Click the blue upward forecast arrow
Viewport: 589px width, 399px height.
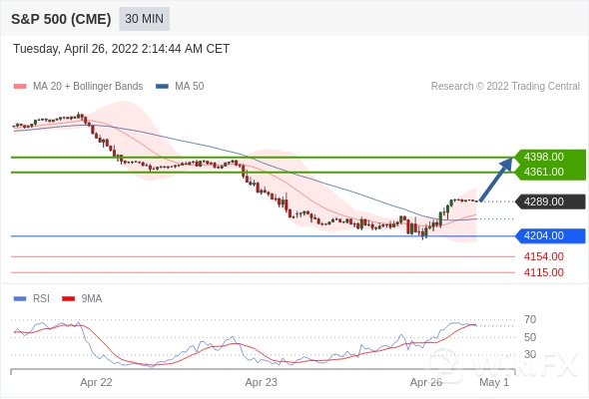coord(496,180)
